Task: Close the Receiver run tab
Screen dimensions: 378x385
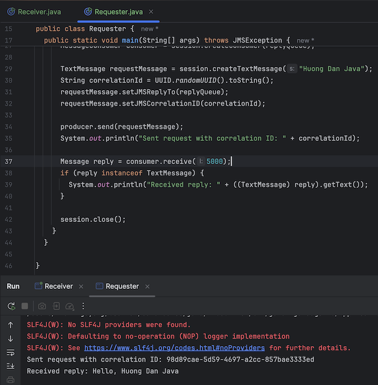Action: pyautogui.click(x=81, y=287)
